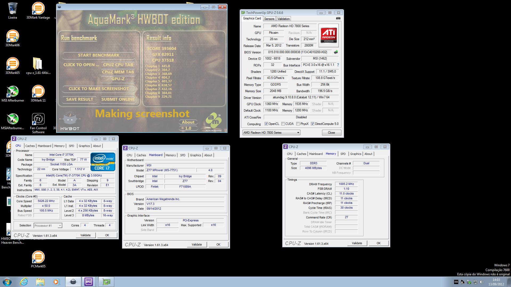Open the 3DMark Vantage desktop shortcut
The width and height of the screenshot is (511, 287).
[x=38, y=11]
